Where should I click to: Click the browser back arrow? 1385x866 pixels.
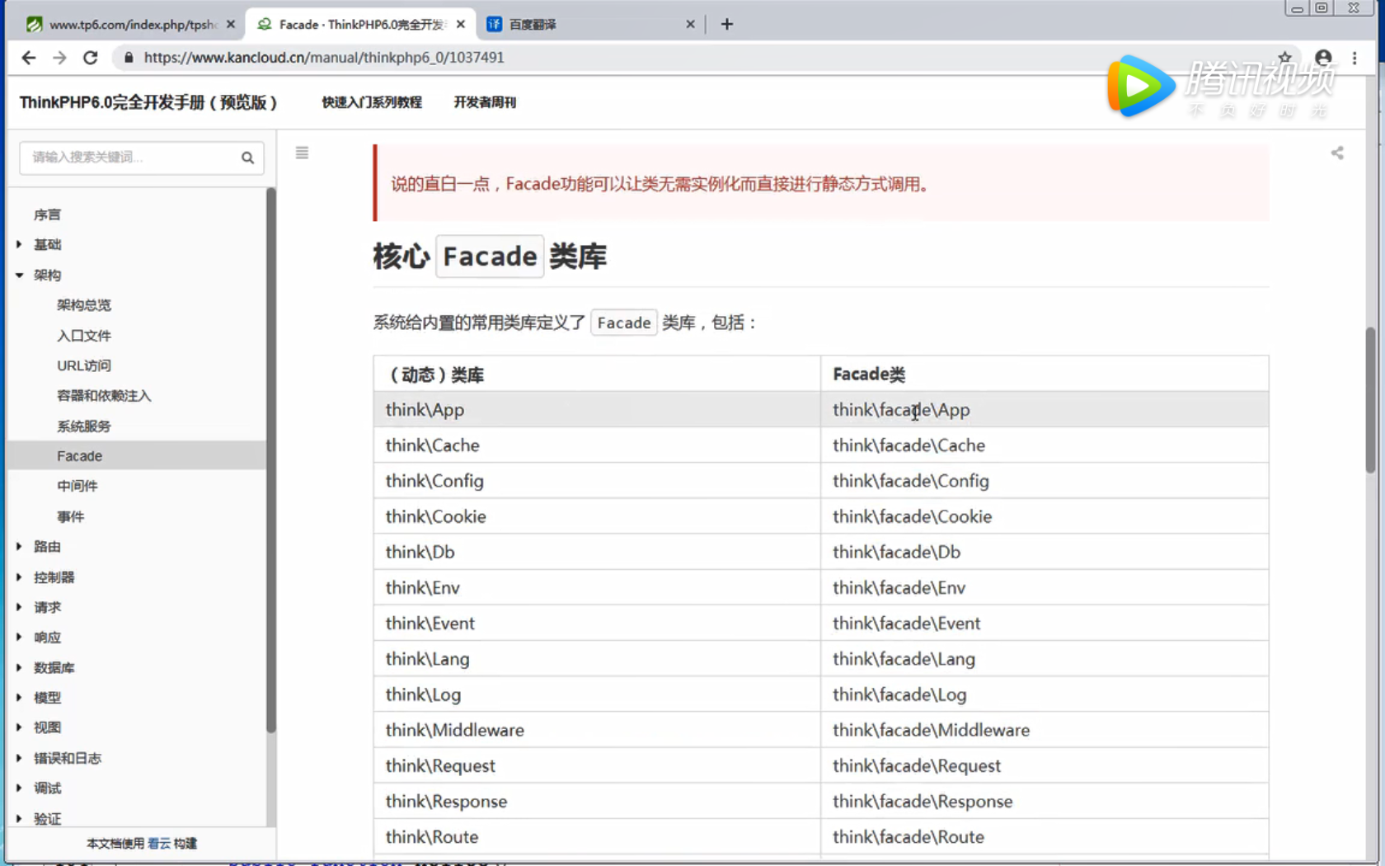[x=29, y=58]
